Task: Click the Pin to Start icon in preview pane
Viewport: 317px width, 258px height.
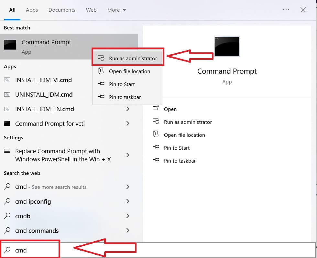Action: (x=156, y=147)
